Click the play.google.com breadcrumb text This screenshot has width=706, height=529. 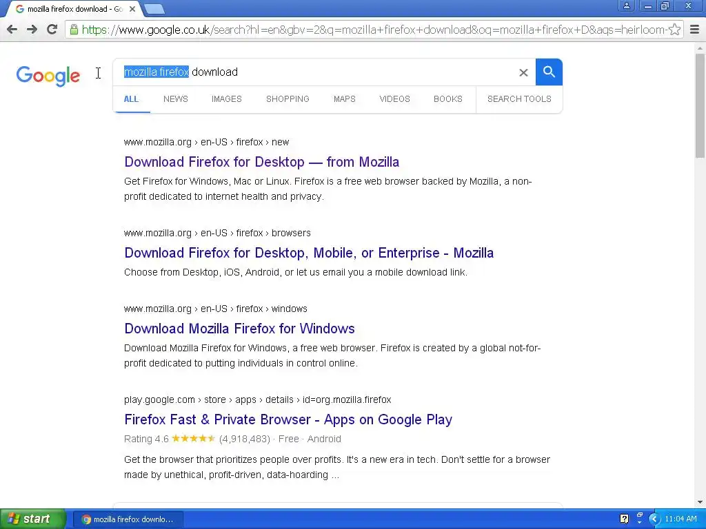coord(258,400)
